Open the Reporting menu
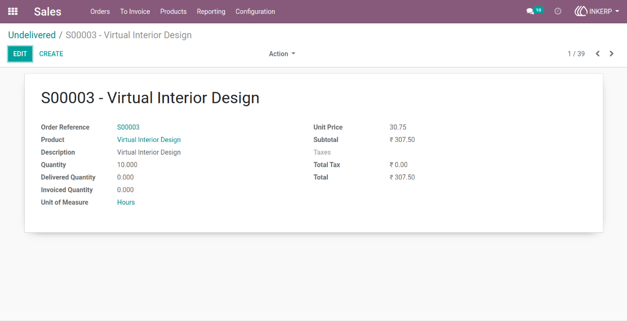Viewport: 627px width, 321px height. pyautogui.click(x=211, y=11)
